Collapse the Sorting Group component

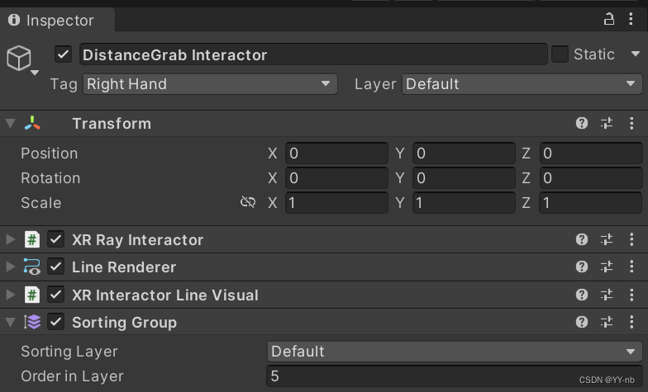click(10, 322)
